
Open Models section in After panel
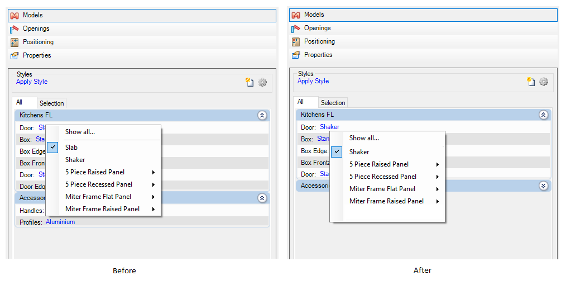coord(423,15)
